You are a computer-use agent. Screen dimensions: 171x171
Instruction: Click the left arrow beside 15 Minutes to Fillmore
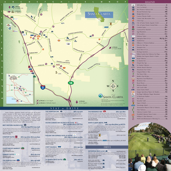(9, 12)
